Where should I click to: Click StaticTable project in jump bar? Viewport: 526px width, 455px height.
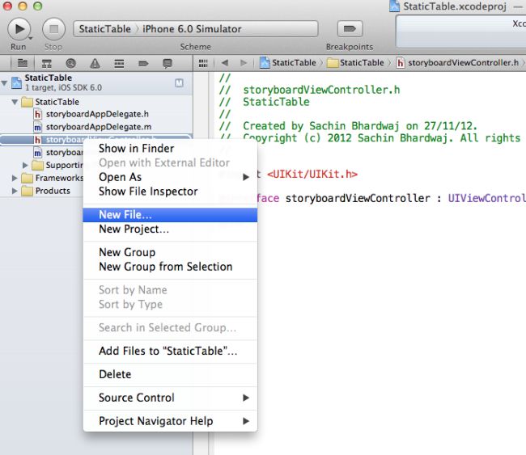[x=289, y=63]
